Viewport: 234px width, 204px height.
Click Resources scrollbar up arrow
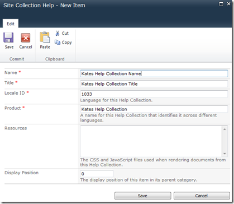(225, 129)
